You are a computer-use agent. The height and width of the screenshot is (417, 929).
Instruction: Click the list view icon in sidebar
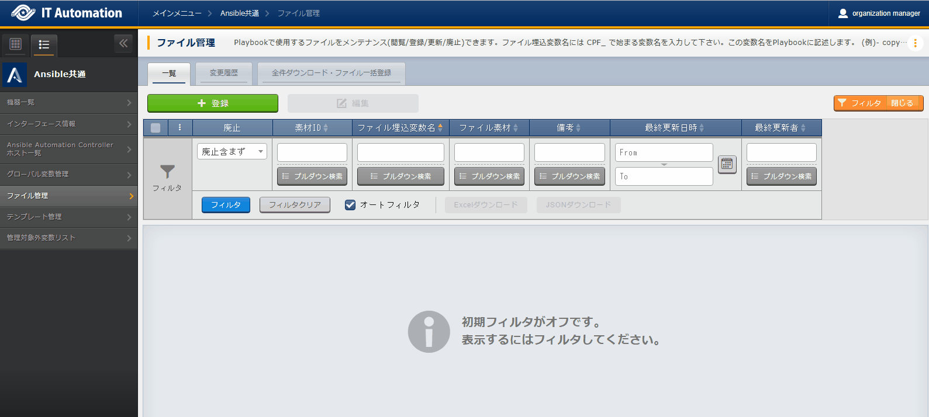point(44,44)
